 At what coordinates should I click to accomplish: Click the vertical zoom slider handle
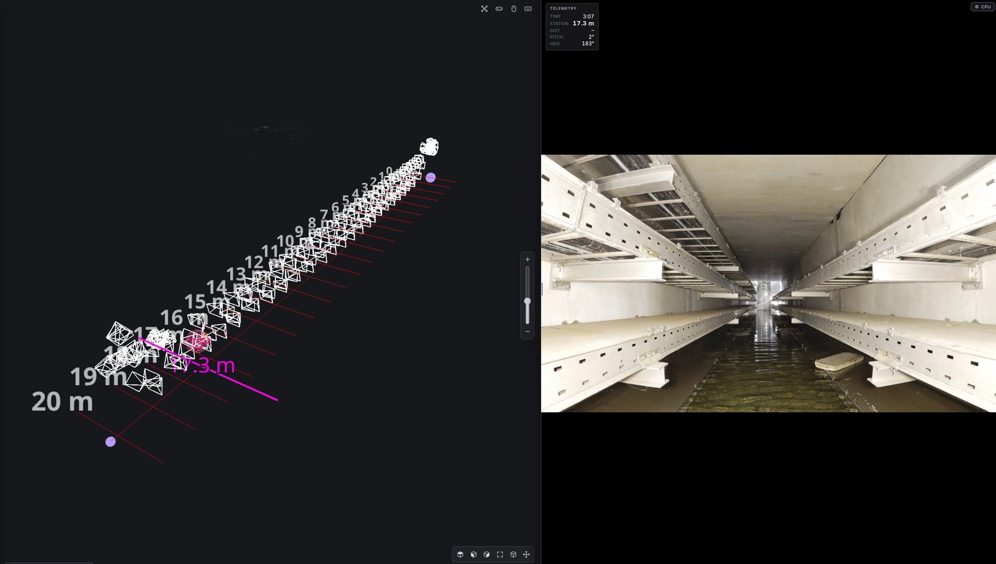[527, 301]
